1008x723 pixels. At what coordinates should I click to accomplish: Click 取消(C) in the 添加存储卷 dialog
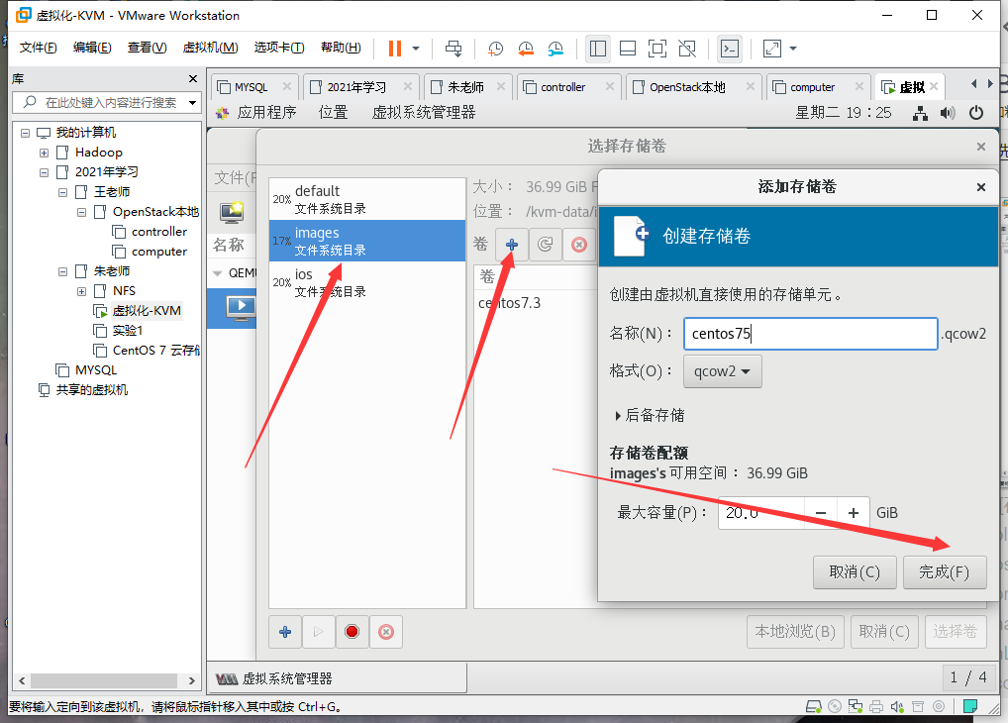[855, 572]
